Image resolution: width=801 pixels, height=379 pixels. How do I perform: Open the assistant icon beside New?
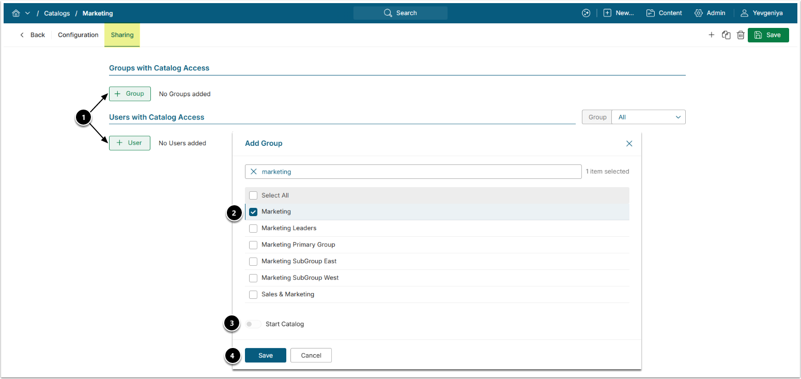point(586,13)
